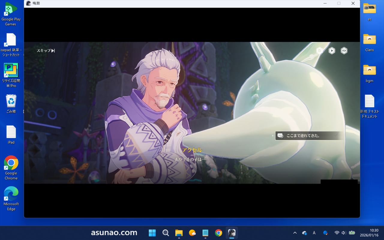Open the dialogue log hexagon icon

click(319, 51)
